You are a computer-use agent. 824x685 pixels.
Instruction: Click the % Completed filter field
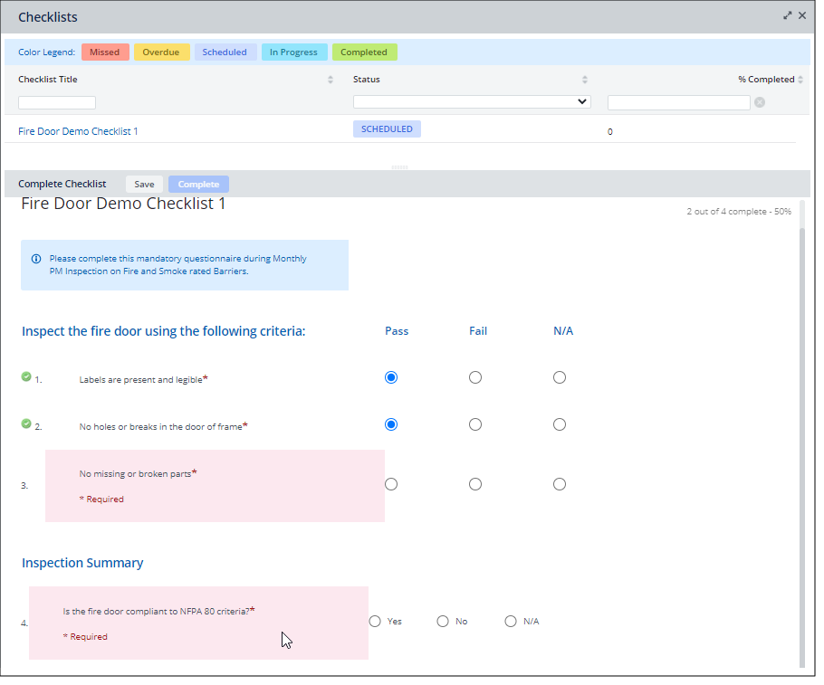coord(677,101)
